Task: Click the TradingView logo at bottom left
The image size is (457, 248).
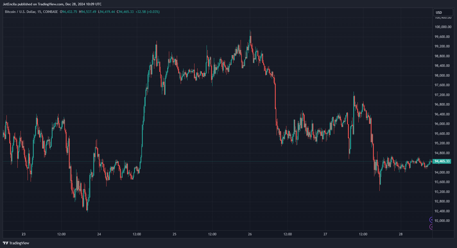Action: pyautogui.click(x=16, y=243)
